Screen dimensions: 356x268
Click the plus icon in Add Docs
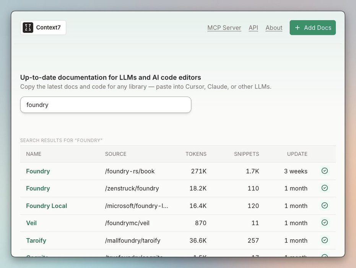point(297,28)
